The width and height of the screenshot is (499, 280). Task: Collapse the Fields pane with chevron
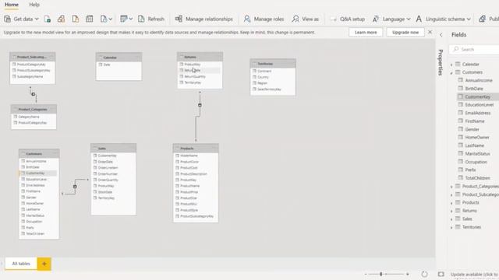tap(441, 35)
